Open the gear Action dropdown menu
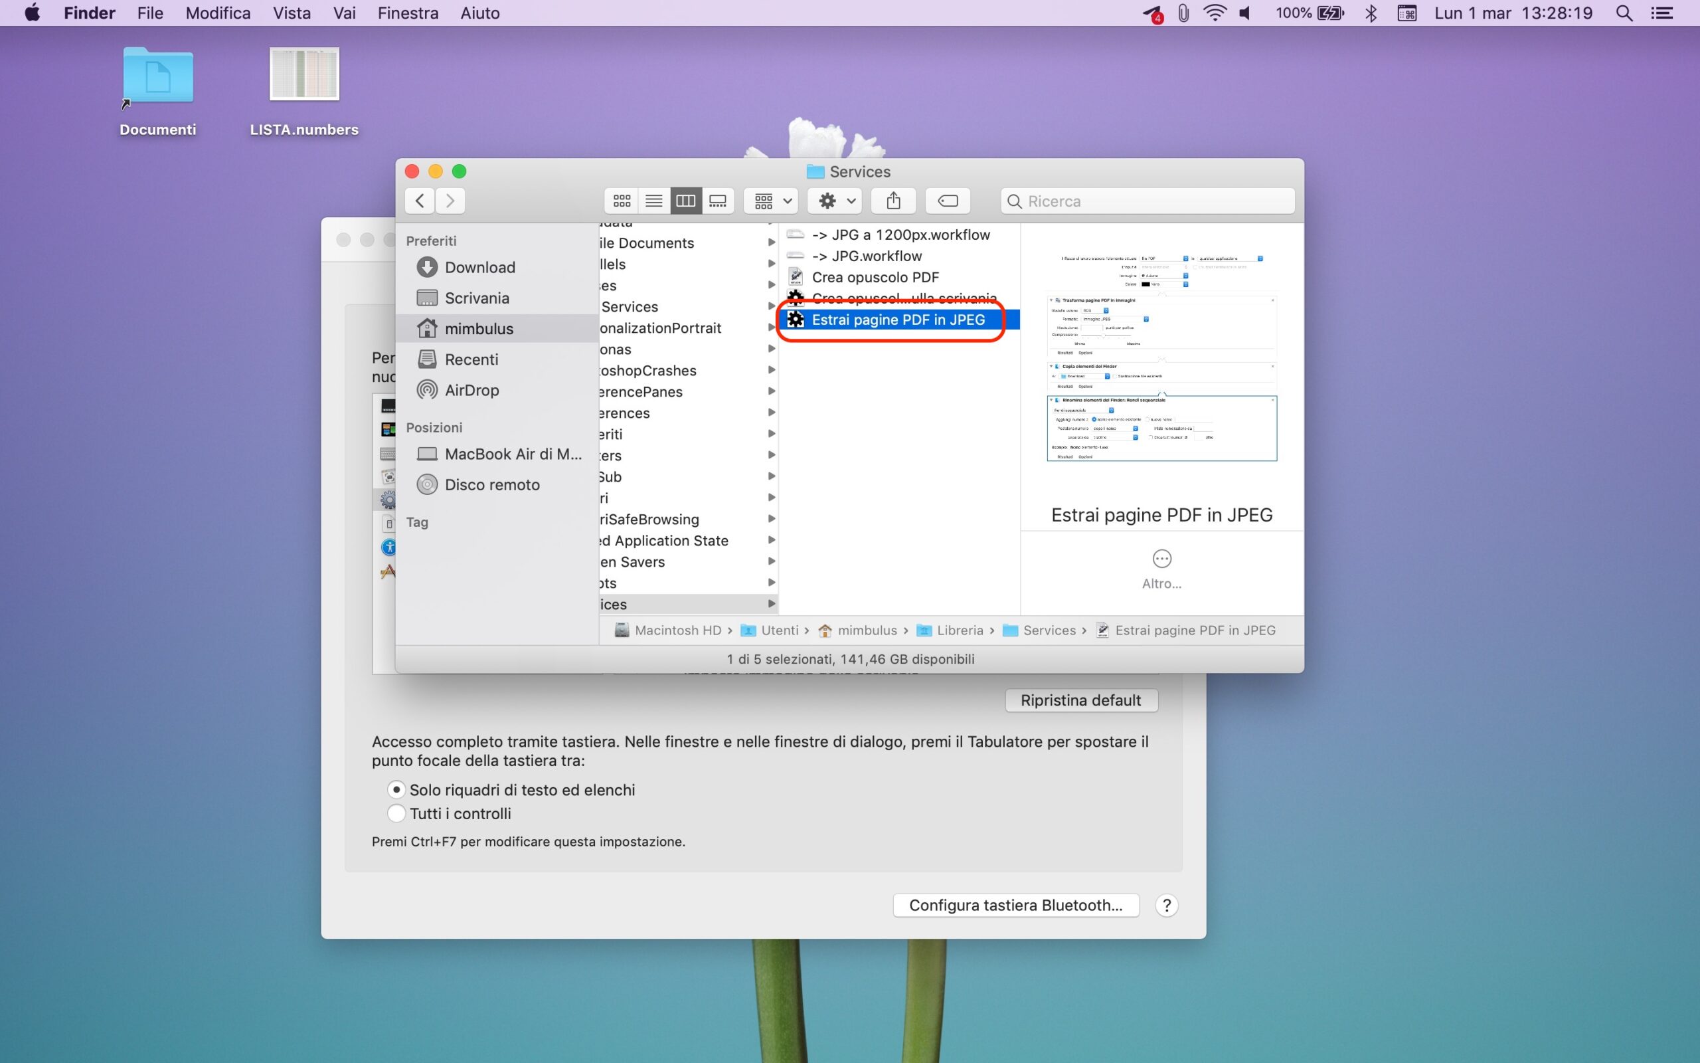Image resolution: width=1700 pixels, height=1063 pixels. click(x=835, y=201)
